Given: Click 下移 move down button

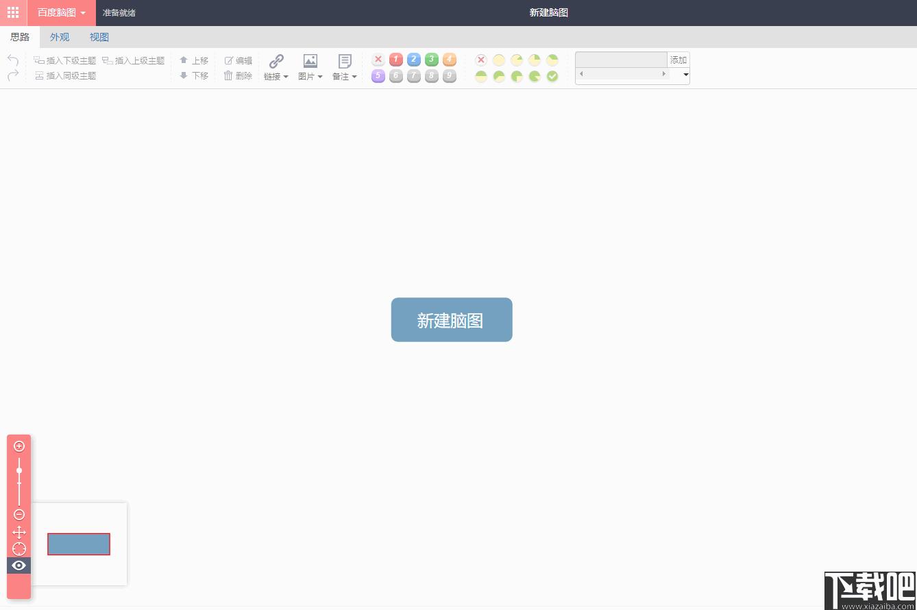Looking at the screenshot, I should (x=194, y=75).
